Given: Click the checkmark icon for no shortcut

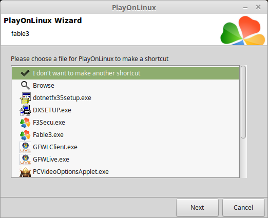Looking at the screenshot, I should [x=25, y=73].
